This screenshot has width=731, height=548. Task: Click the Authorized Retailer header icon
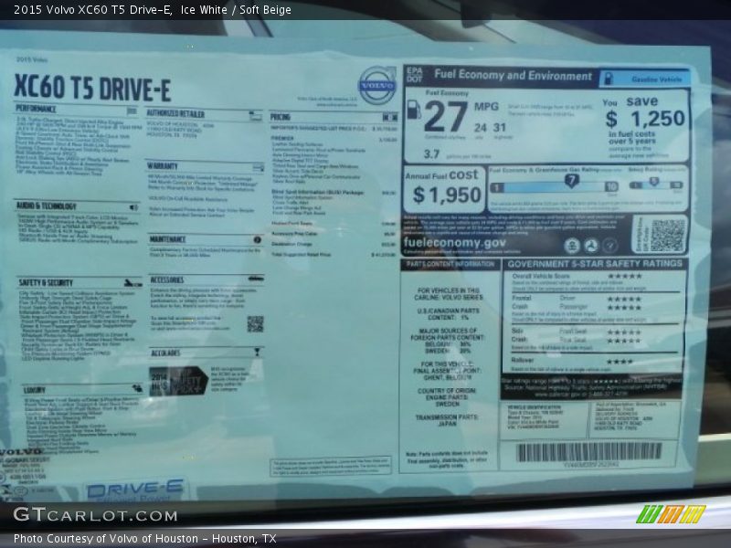click(x=255, y=116)
